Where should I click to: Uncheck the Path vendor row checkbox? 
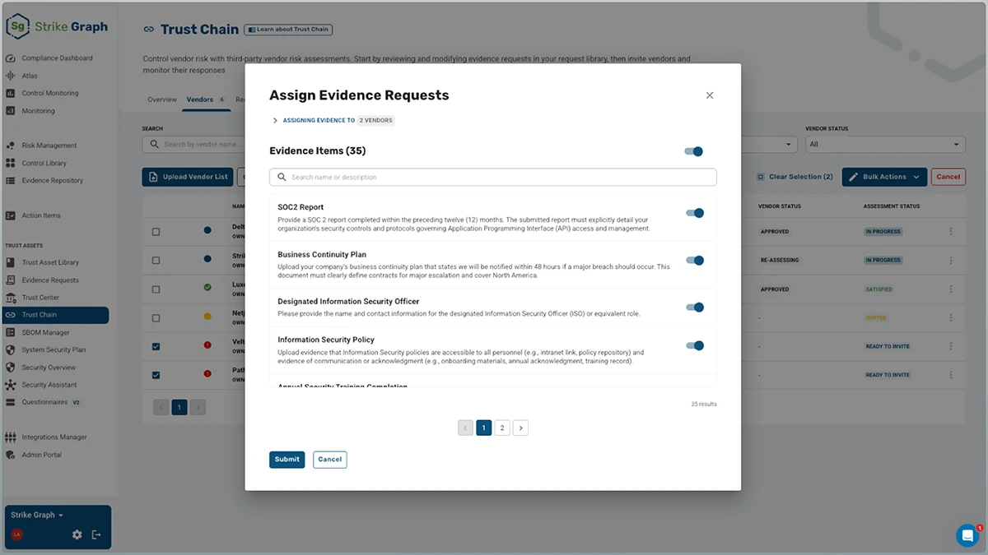point(156,375)
